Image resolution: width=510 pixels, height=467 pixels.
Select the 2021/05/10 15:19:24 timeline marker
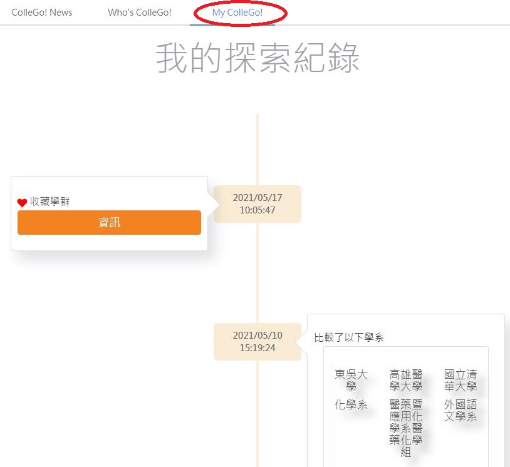click(x=258, y=342)
